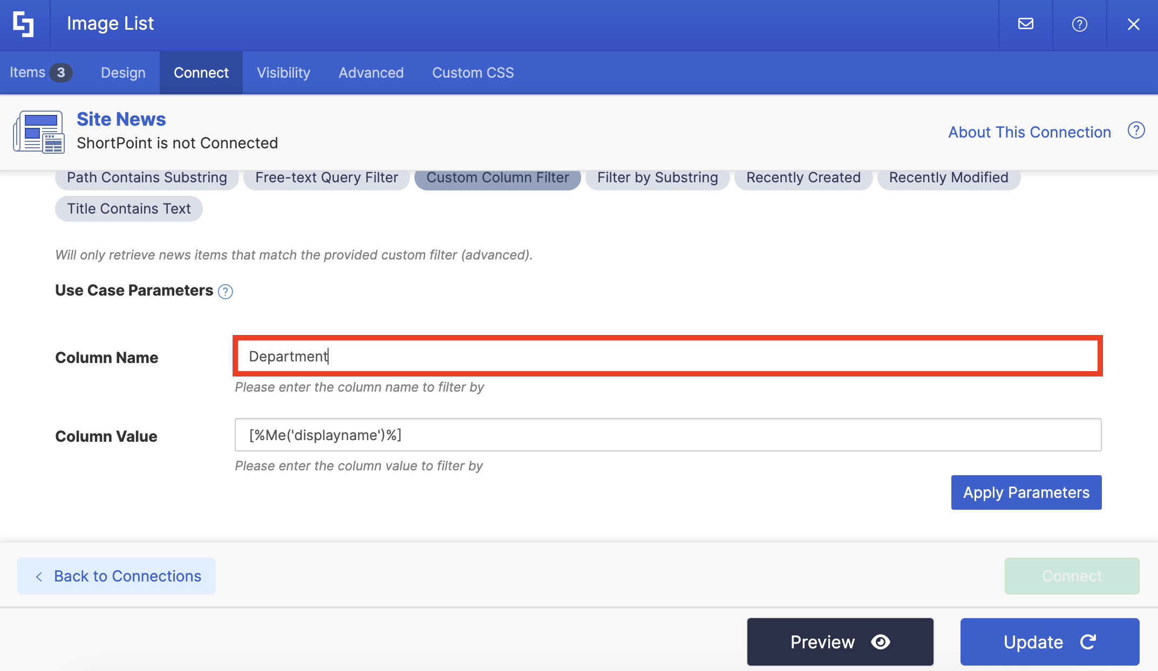1158x671 pixels.
Task: Close the Image List dialog
Action: pos(1133,24)
